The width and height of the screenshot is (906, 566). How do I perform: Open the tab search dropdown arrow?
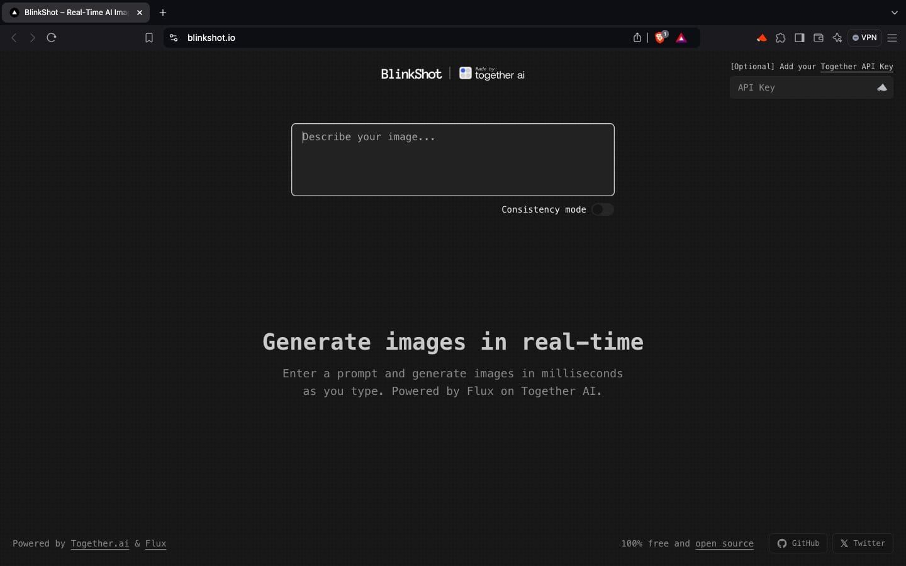(894, 13)
